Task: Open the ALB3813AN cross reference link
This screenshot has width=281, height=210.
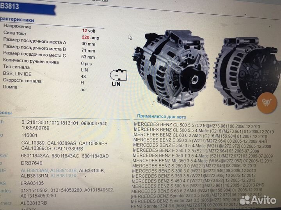Action: (x=34, y=171)
